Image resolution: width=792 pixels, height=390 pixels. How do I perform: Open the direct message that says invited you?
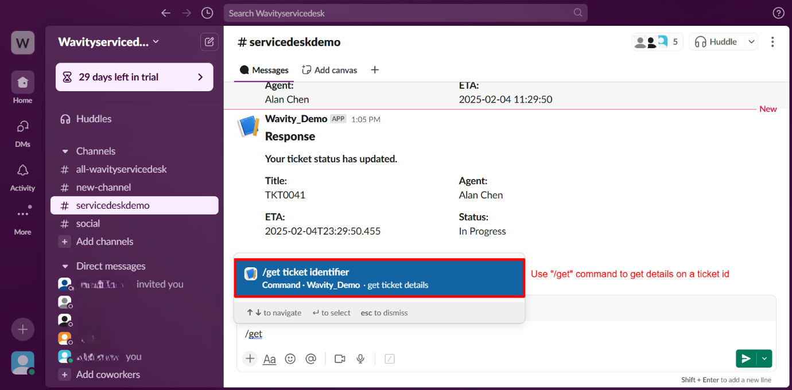[134, 284]
